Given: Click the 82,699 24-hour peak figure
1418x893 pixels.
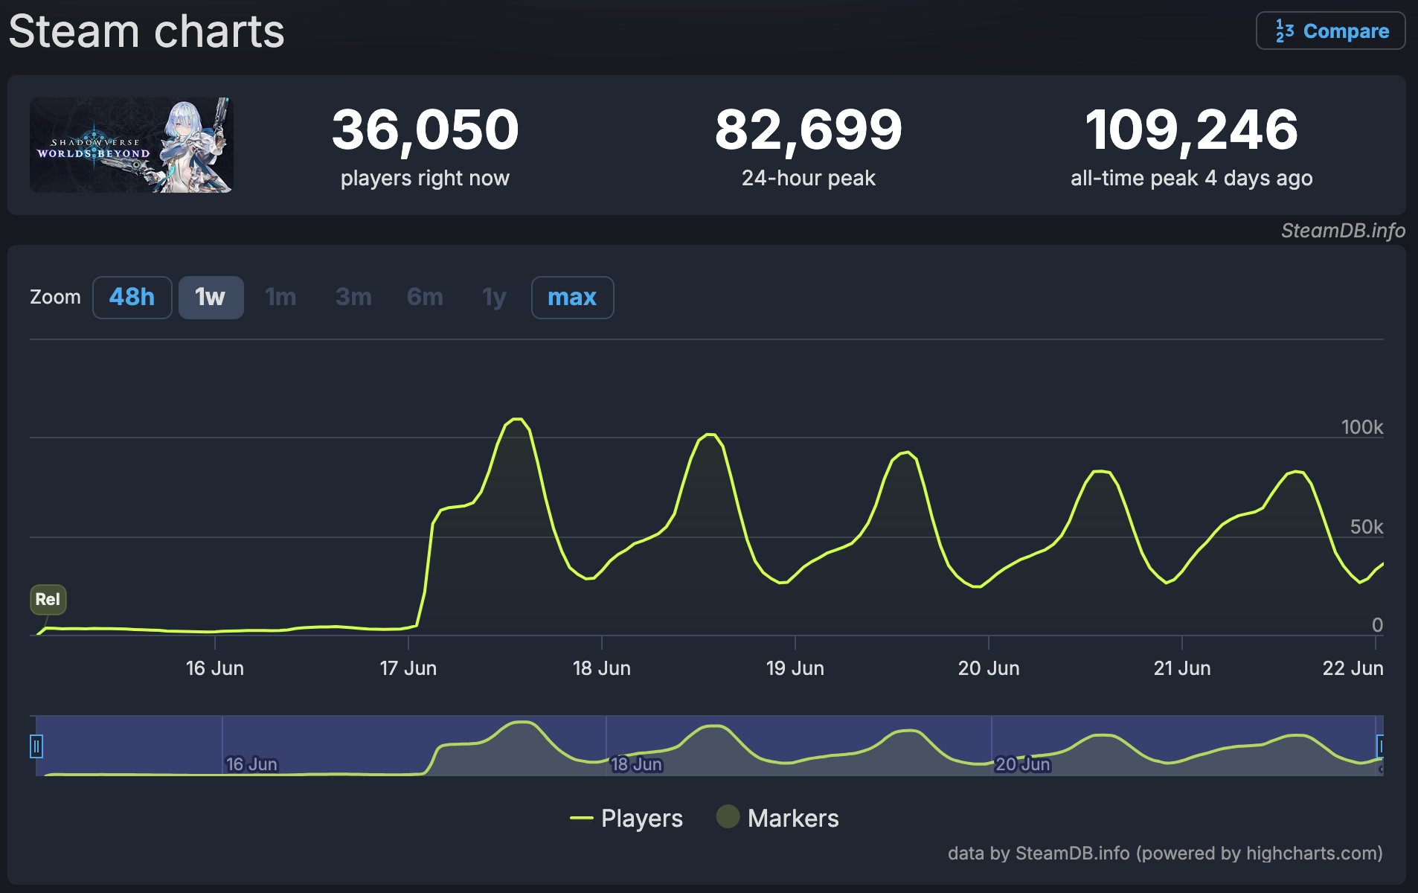Looking at the screenshot, I should [x=809, y=129].
